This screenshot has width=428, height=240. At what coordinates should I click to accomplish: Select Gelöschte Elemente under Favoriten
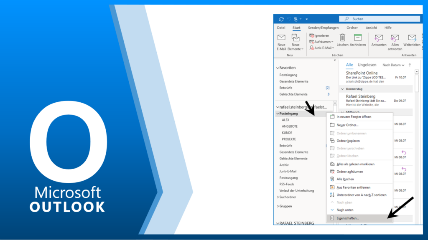click(x=293, y=94)
